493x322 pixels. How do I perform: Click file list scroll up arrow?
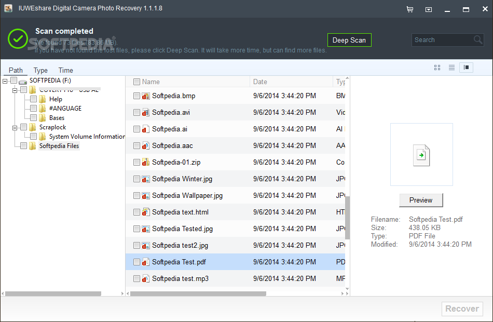pyautogui.click(x=347, y=78)
